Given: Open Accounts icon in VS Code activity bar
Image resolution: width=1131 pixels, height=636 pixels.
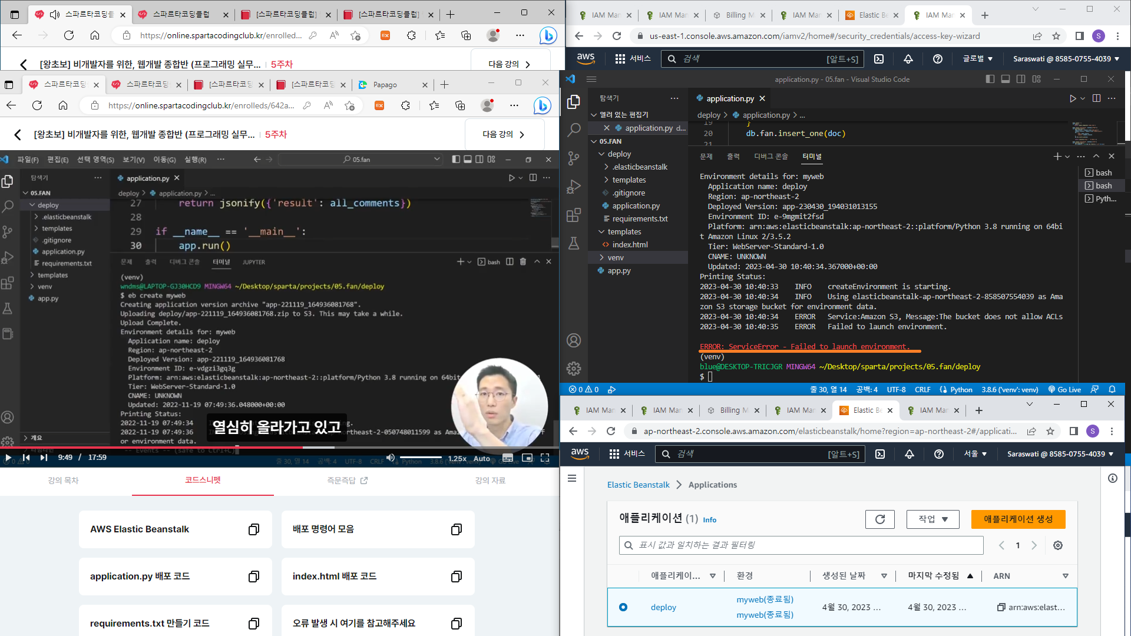Looking at the screenshot, I should [x=573, y=340].
